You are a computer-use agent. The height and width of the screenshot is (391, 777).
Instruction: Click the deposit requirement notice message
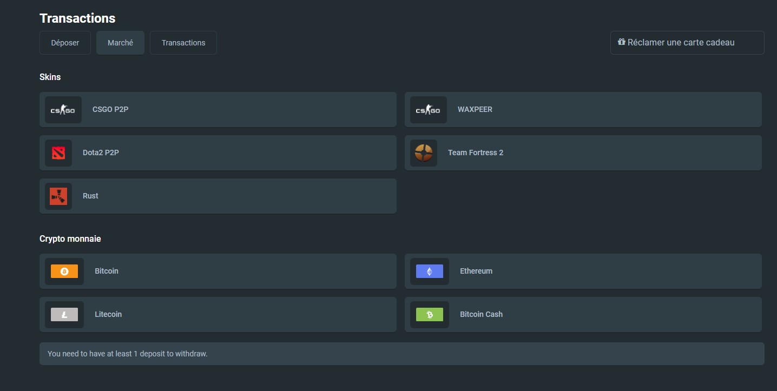pyautogui.click(x=128, y=354)
